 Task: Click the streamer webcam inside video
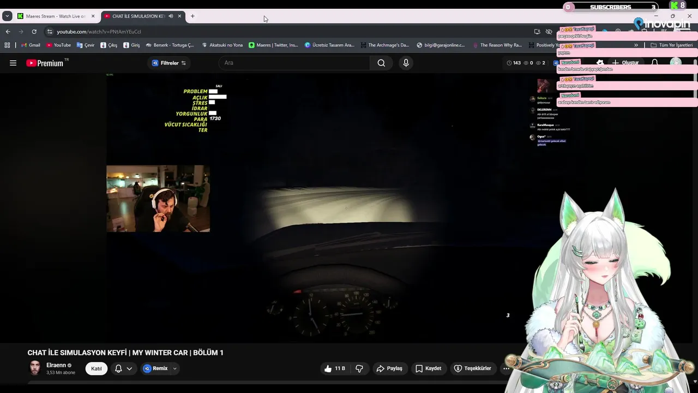tap(158, 199)
